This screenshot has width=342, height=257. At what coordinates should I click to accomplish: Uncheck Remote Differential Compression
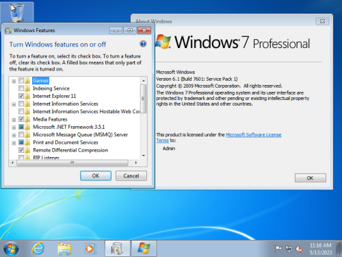[x=21, y=150]
